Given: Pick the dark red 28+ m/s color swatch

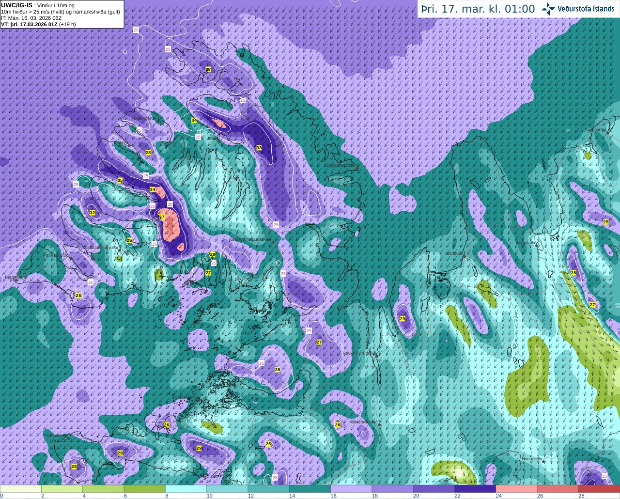Looking at the screenshot, I should 599,489.
